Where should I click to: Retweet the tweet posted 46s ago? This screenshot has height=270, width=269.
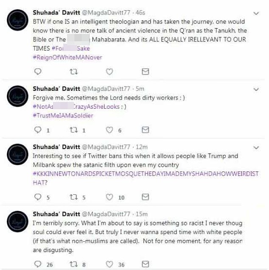(x=74, y=72)
